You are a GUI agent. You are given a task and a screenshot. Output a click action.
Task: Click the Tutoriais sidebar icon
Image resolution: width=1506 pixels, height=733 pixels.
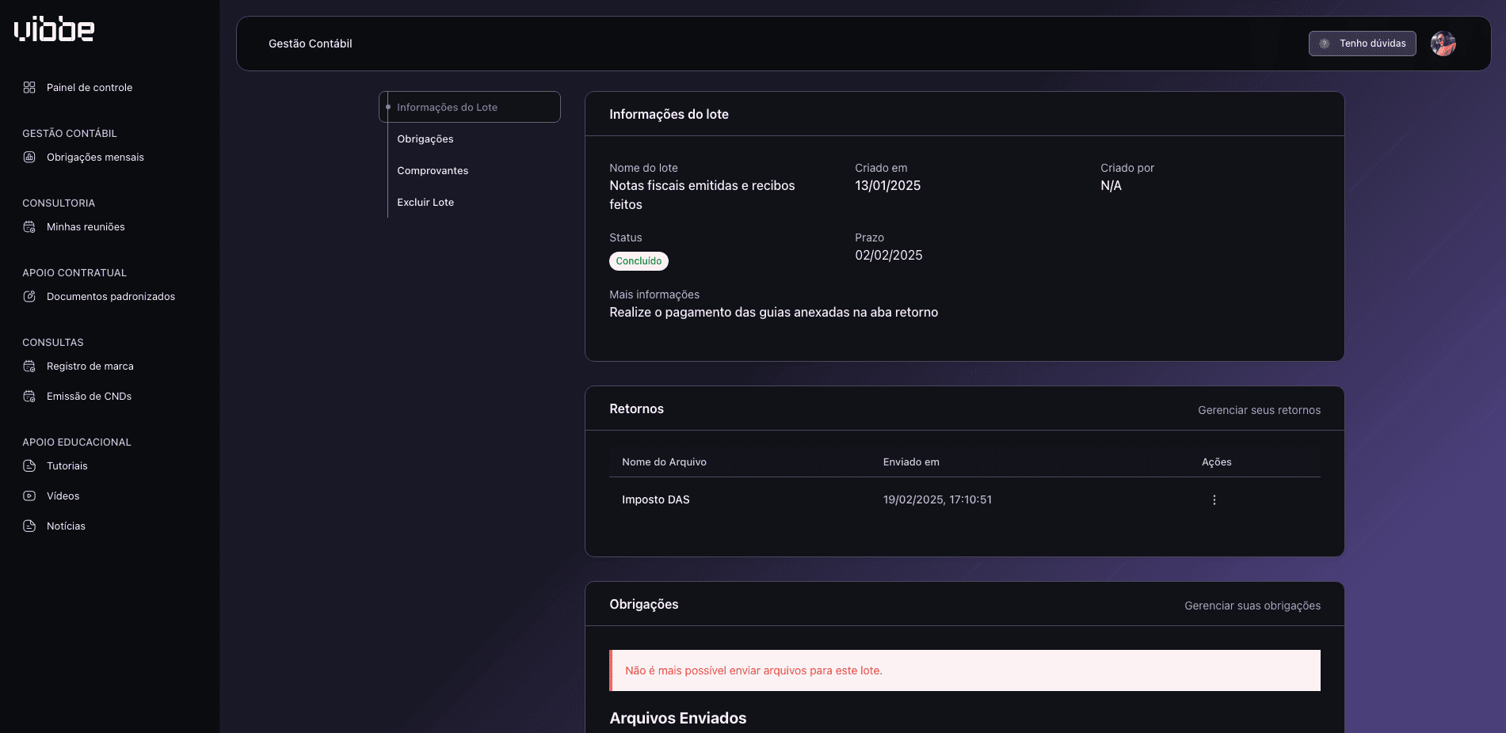29,466
